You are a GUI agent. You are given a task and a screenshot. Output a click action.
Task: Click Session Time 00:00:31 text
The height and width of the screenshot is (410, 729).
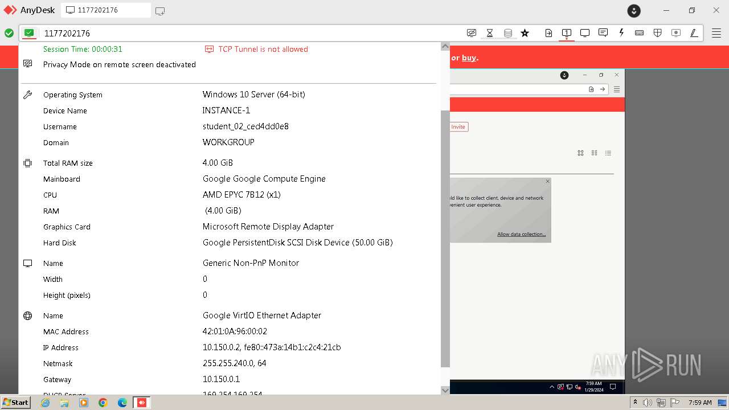(83, 49)
